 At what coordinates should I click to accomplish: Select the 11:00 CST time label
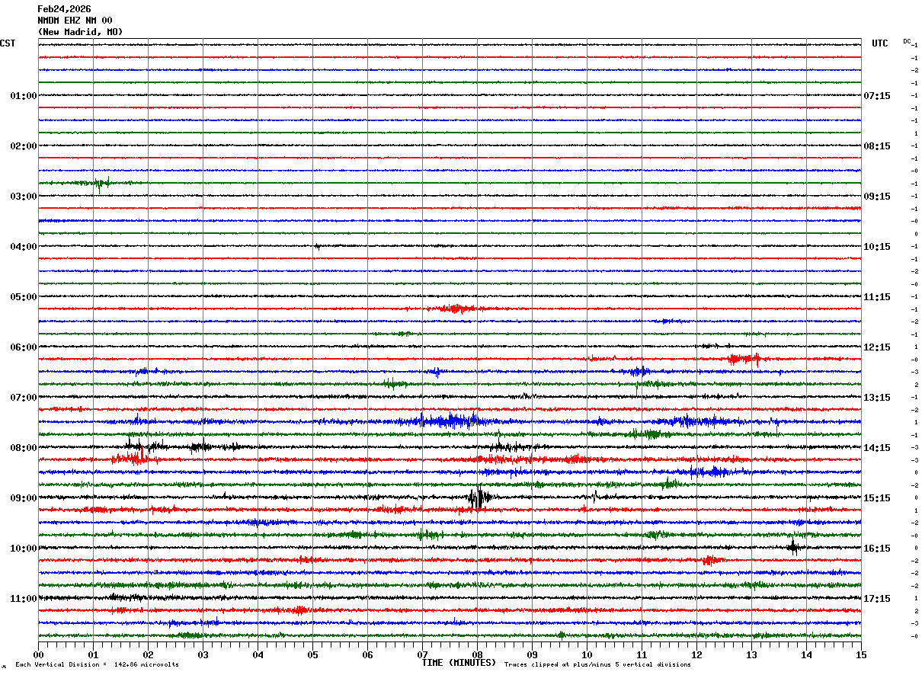pos(24,599)
